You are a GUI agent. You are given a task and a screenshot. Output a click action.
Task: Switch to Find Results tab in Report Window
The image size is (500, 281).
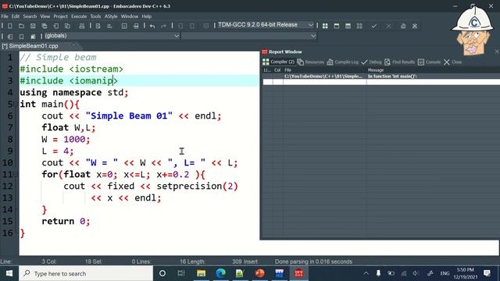(399, 62)
